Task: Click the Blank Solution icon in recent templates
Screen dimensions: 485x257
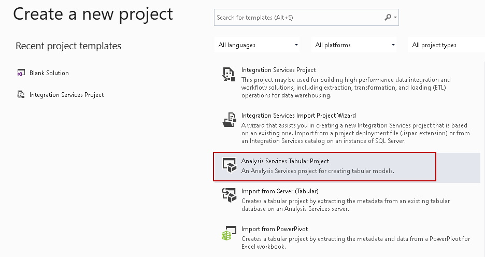Action: pos(21,73)
